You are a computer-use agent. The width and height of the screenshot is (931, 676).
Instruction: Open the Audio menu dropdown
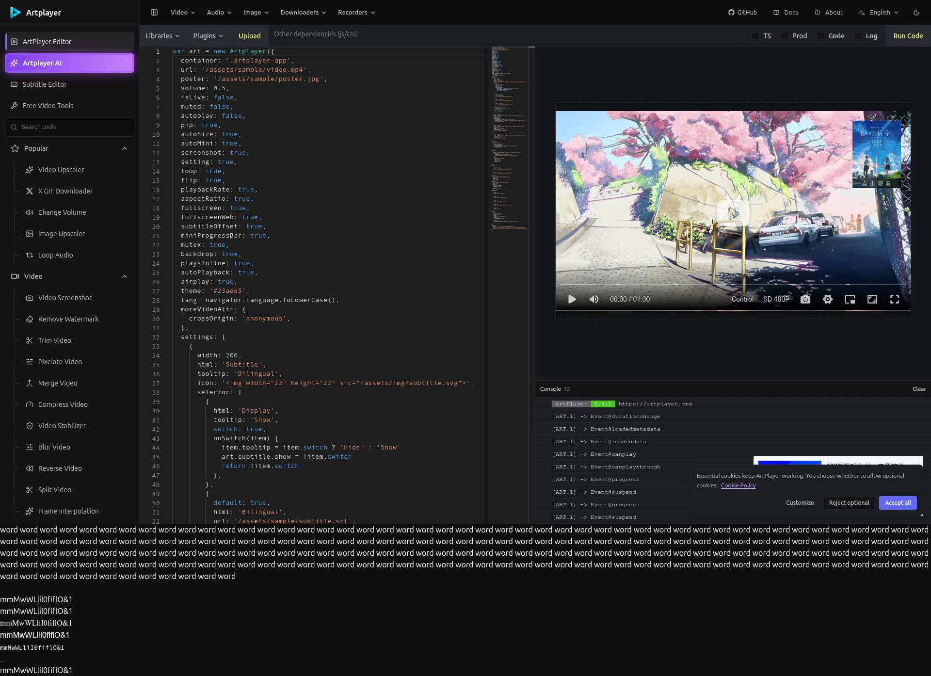(x=219, y=13)
